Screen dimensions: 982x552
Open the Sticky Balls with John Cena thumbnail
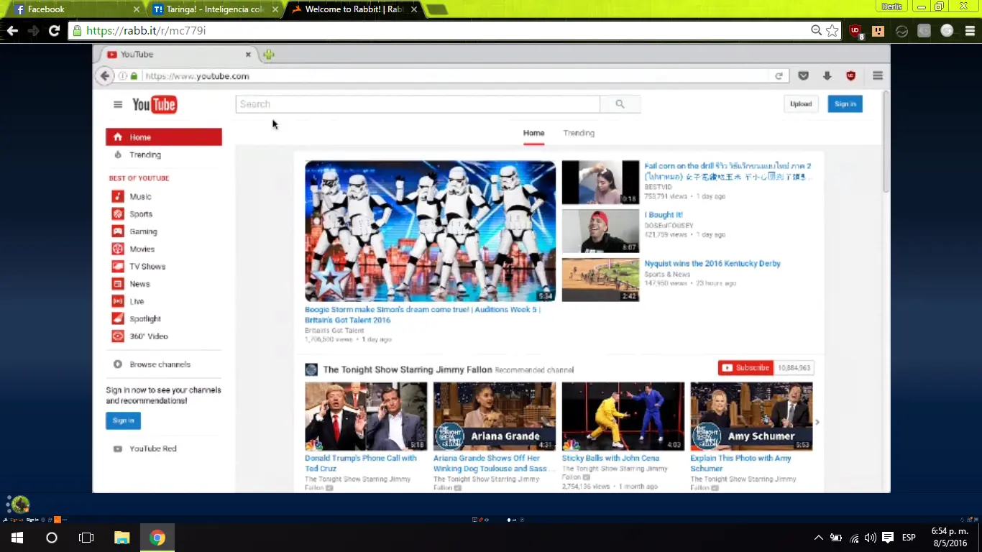pos(623,416)
